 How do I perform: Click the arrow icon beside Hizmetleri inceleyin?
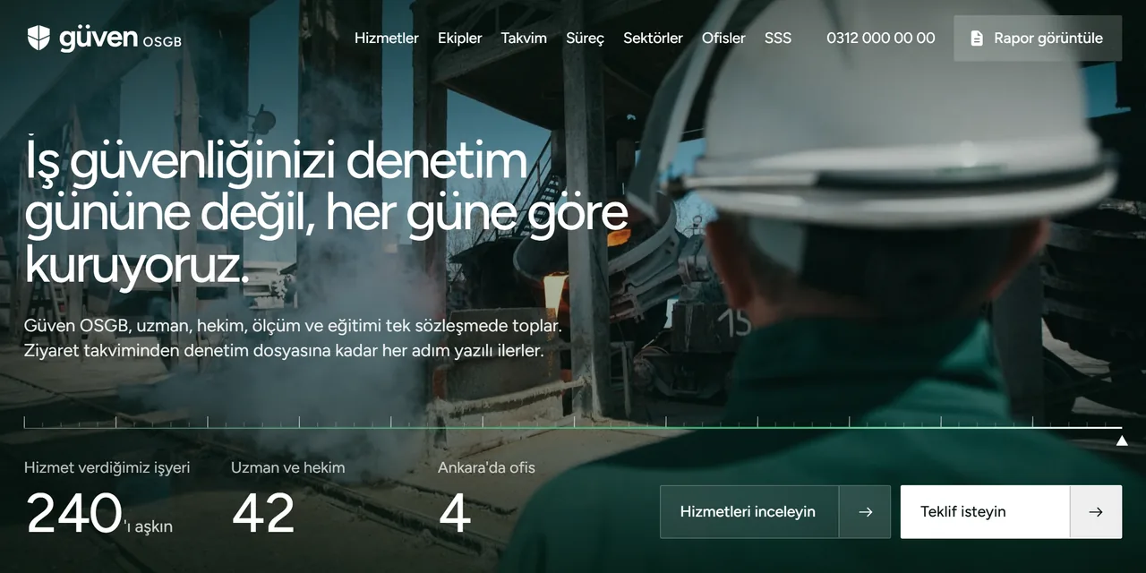click(x=865, y=512)
